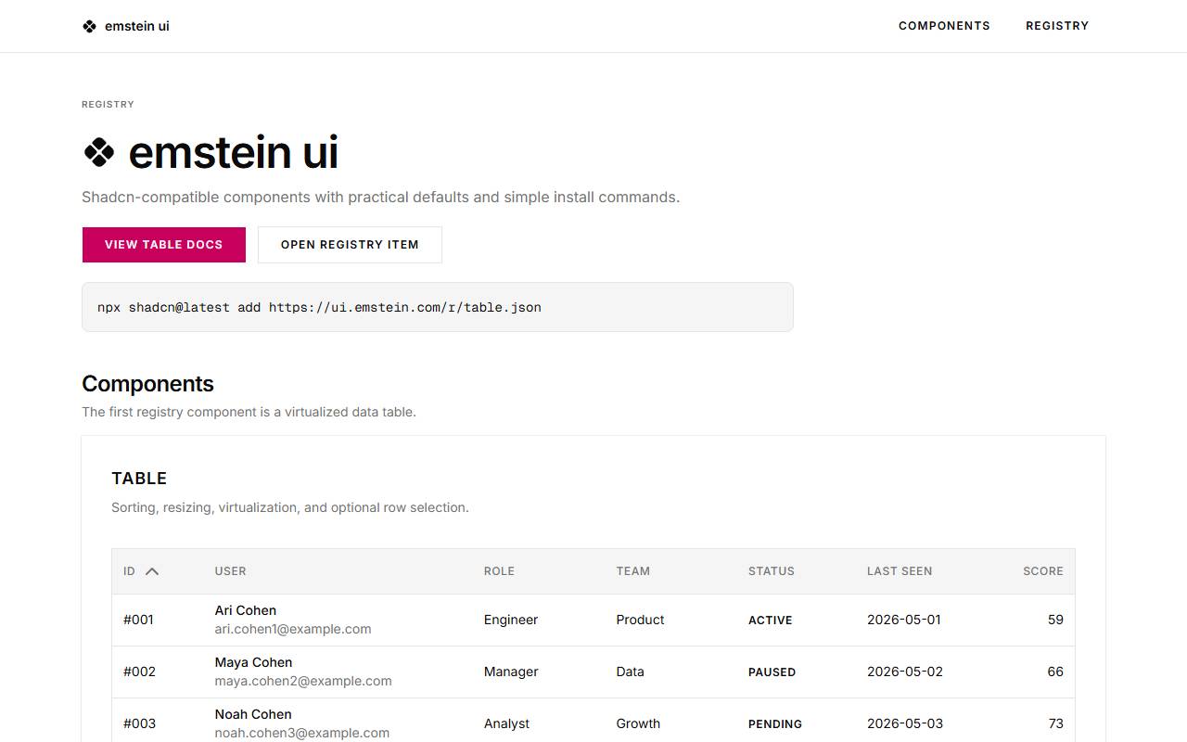Click the ID column header label
Screen dimensions: 1187x742
(129, 571)
